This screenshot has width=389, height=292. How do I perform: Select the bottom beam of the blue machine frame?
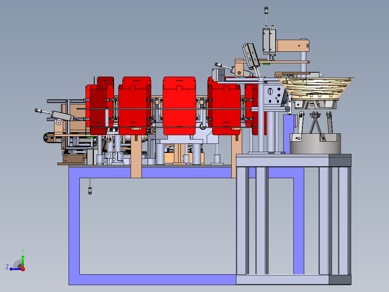[152, 280]
